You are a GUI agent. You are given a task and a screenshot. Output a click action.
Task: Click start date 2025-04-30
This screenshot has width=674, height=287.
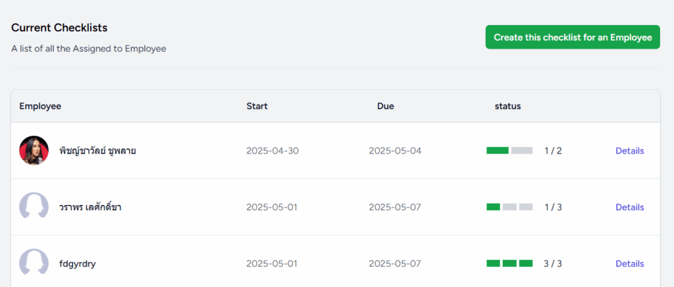coord(272,150)
